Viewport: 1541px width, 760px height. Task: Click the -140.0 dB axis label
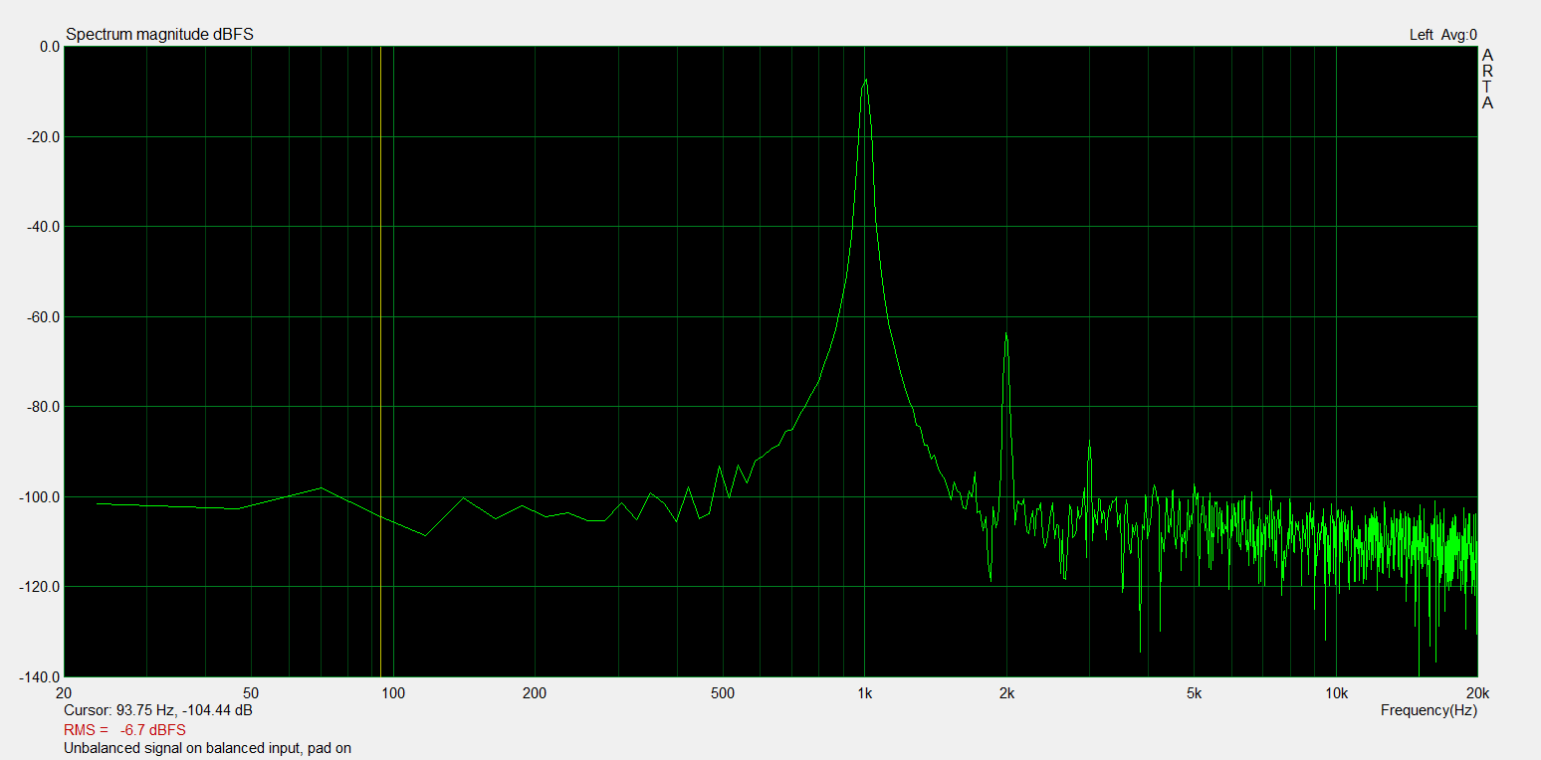41,676
